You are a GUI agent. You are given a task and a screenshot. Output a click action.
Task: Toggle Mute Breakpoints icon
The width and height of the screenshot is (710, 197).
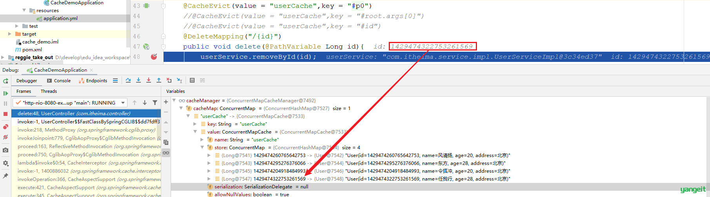pyautogui.click(x=5, y=137)
